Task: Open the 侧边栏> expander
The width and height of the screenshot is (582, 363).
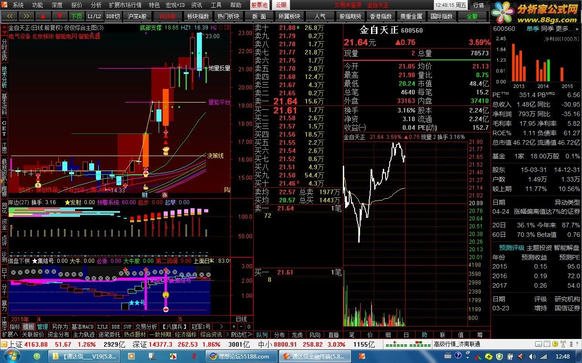Action: pos(241,334)
